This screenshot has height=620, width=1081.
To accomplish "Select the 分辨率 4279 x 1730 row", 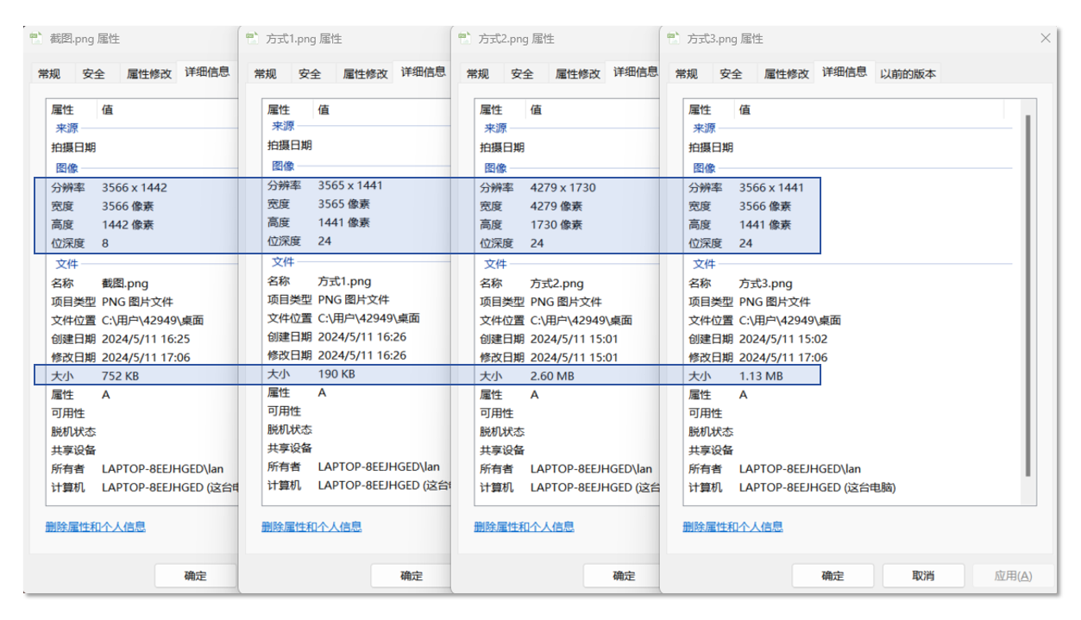I will click(562, 188).
